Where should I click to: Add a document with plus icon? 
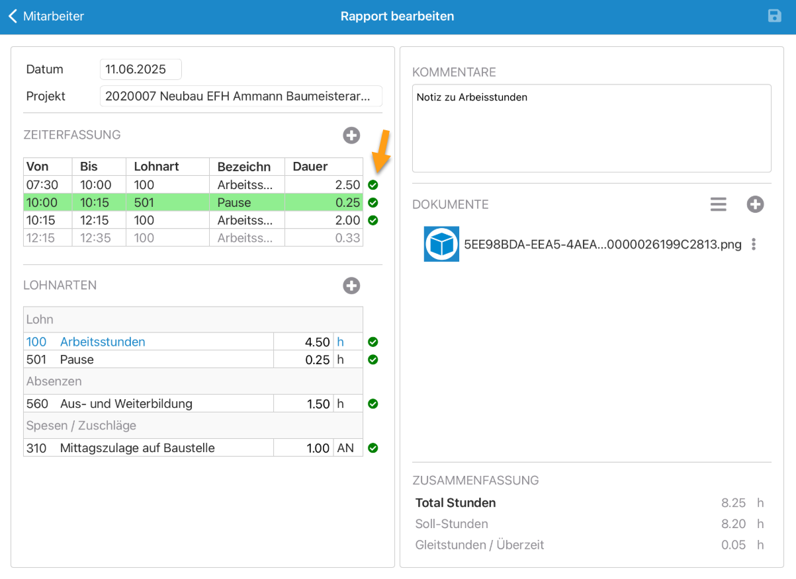(x=755, y=205)
